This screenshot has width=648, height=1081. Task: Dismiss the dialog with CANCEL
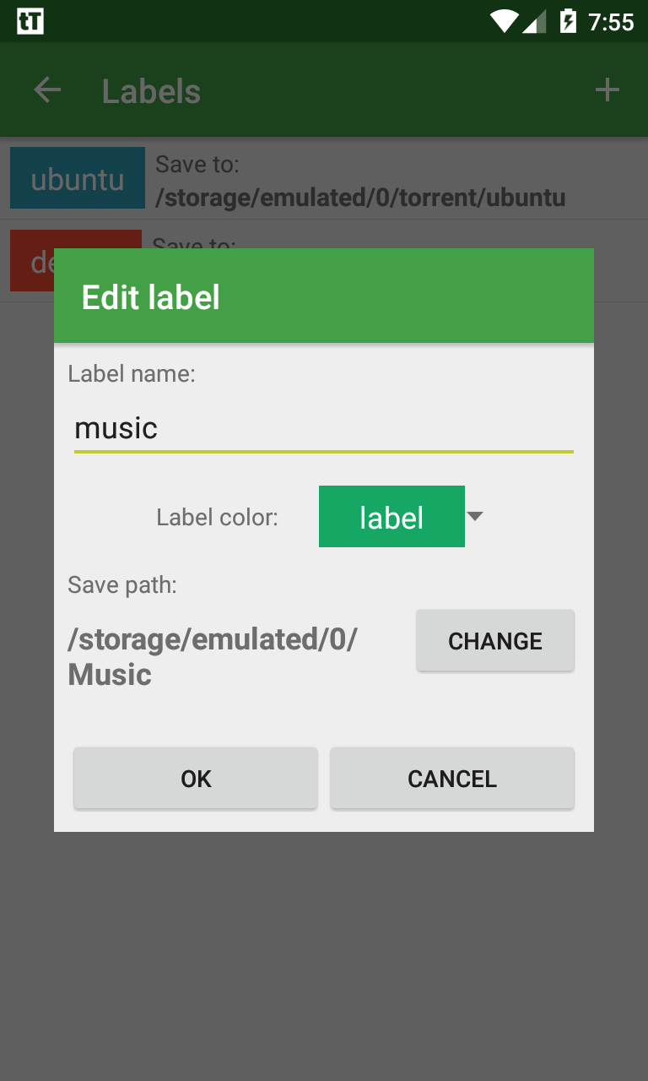452,778
